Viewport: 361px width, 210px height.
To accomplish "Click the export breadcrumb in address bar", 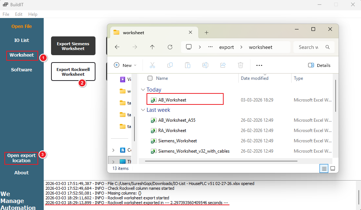I will (226, 47).
